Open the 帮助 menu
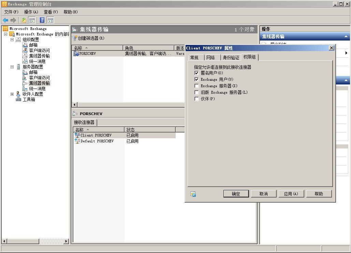This screenshot has width=351, height=253. (71, 12)
